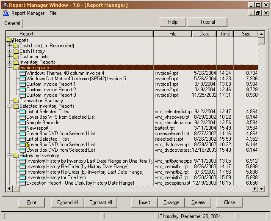
Task: Click the Delete button
Action: point(198,202)
